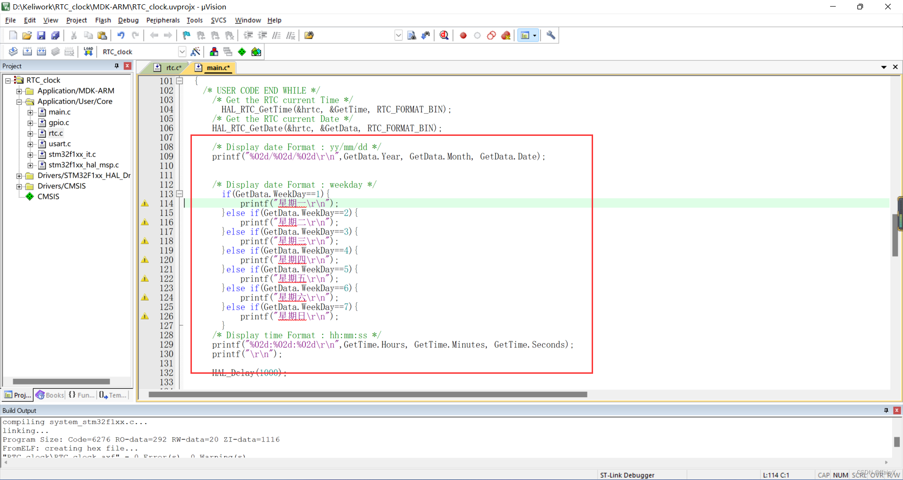
Task: Close the Build Output panel
Action: [897, 410]
